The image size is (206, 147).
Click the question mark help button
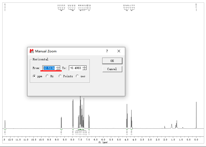click(107, 51)
